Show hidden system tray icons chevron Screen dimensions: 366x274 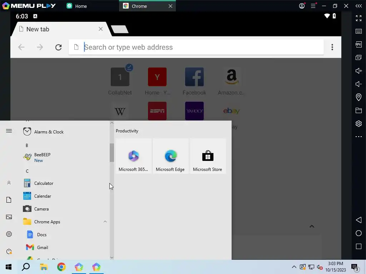(294, 267)
